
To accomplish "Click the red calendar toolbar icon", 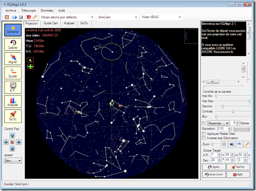I will 29,17.
